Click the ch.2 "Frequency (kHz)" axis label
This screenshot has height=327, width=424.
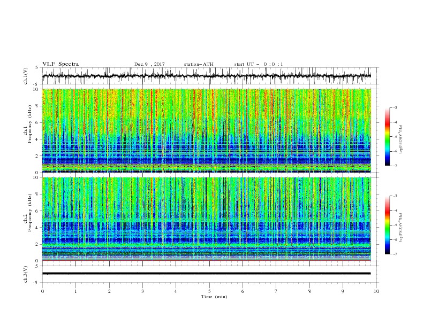coord(30,213)
